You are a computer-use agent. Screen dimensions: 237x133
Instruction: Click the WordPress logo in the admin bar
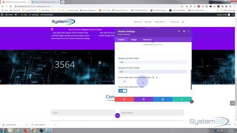click(2, 15)
